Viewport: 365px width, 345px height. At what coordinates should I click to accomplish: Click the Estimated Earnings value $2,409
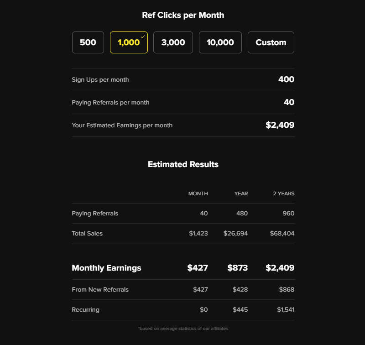pyautogui.click(x=280, y=125)
